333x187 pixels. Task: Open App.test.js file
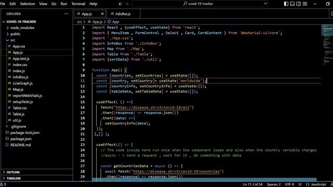[x=21, y=59]
